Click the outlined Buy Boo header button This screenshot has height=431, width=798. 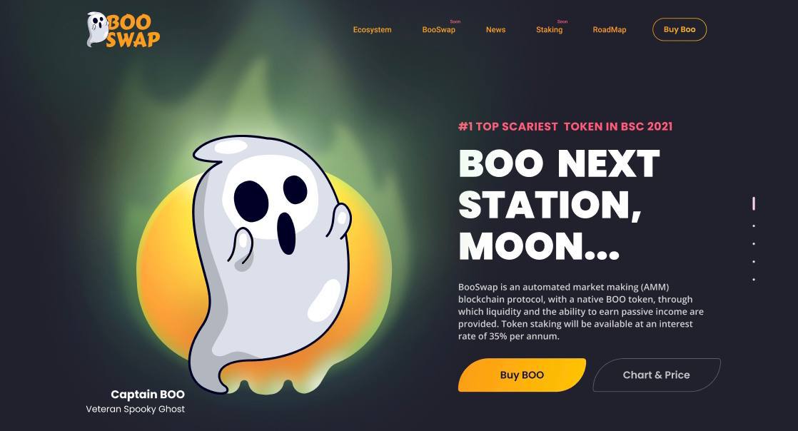point(680,29)
